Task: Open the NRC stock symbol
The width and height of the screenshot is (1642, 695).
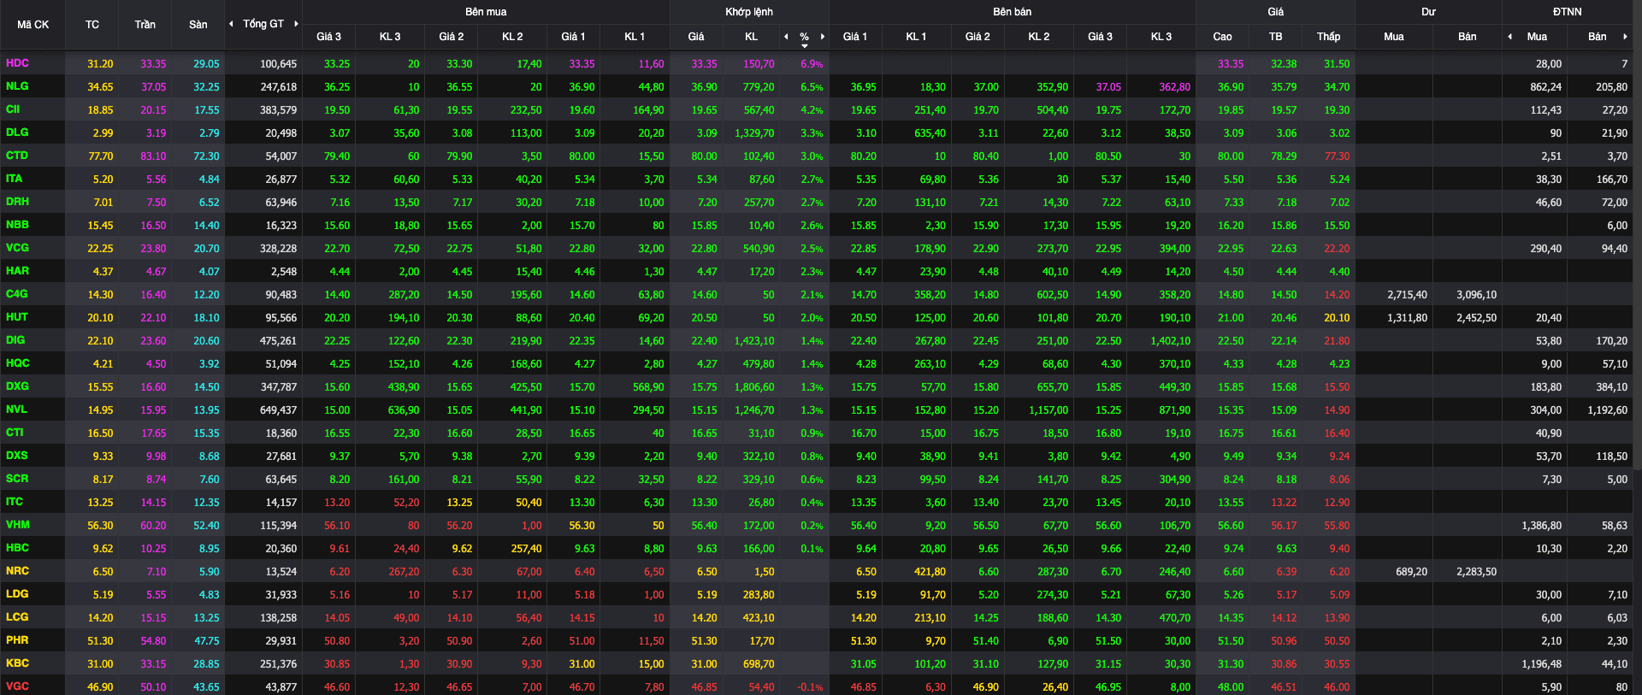Action: [17, 571]
